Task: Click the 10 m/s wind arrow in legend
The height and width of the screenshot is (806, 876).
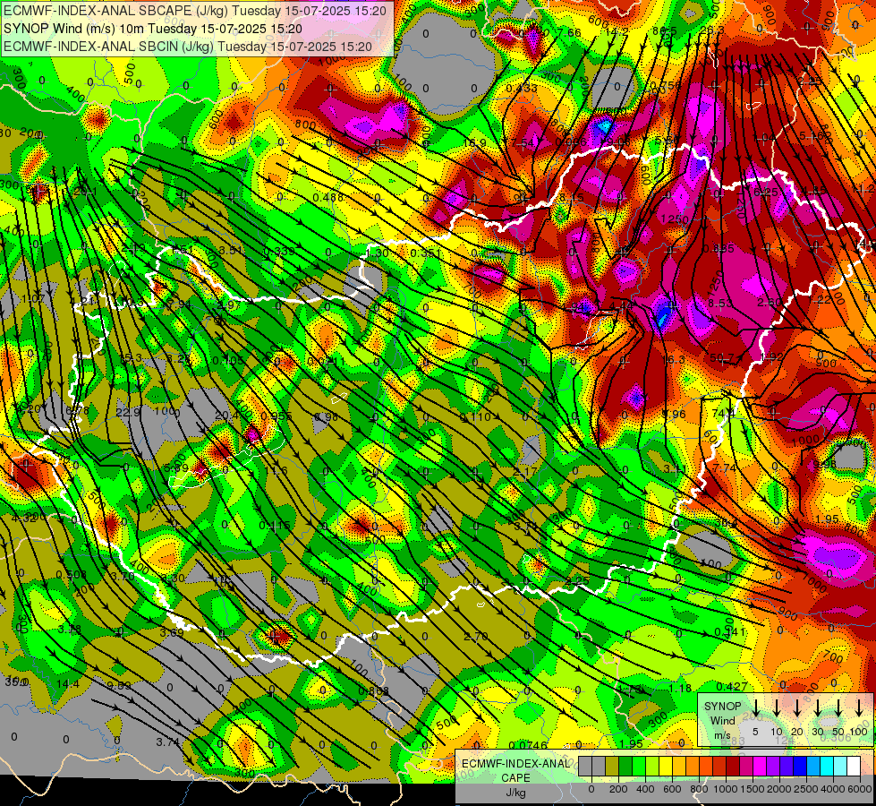Action: pyautogui.click(x=777, y=707)
